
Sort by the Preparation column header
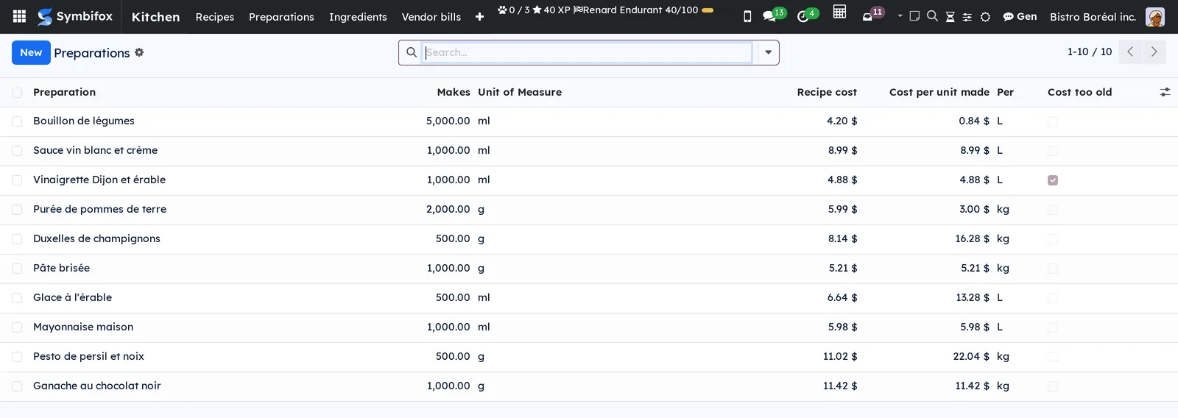click(64, 92)
